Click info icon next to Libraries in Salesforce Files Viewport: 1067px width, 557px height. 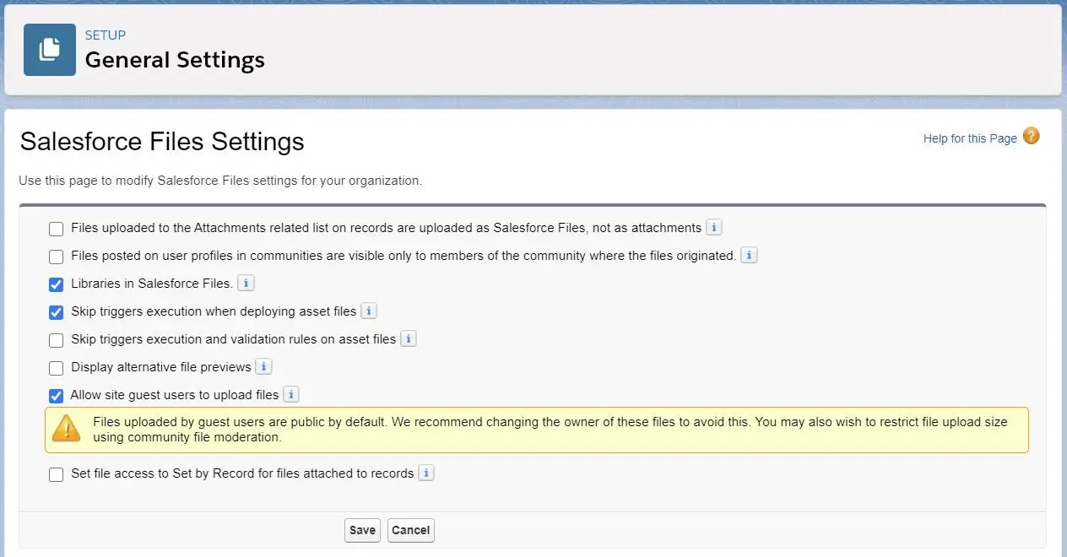[246, 284]
